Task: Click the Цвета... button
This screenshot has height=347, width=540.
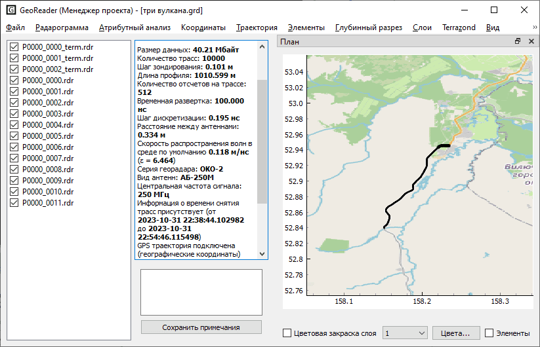Action: coord(455,333)
